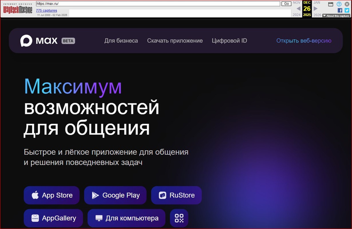This screenshot has width=352, height=229.
Task: Open the QR code button
Action: (179, 218)
